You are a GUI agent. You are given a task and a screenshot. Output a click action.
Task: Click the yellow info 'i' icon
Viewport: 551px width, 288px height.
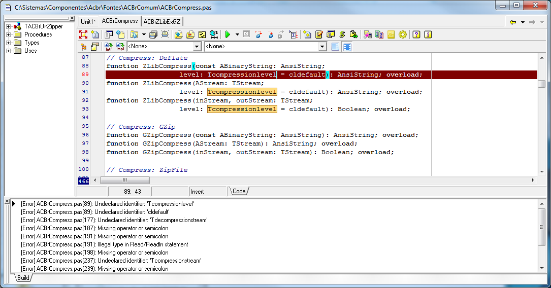[x=428, y=34]
